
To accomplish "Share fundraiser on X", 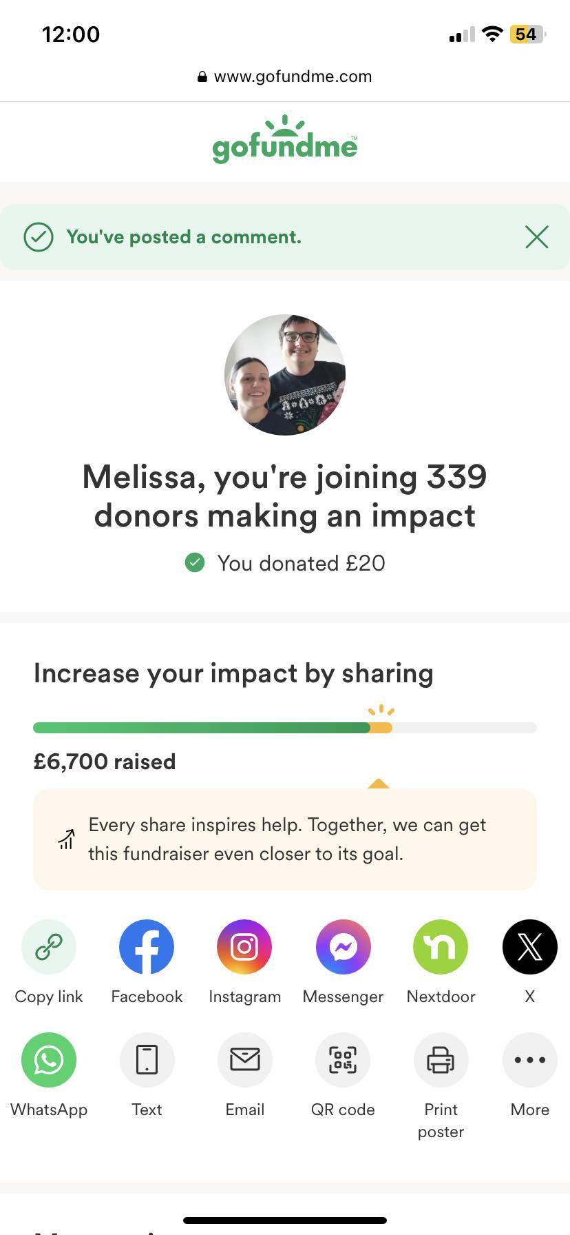I will (529, 947).
